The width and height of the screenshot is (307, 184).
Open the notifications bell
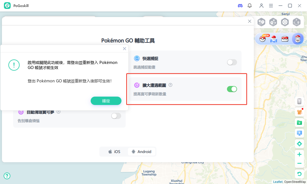point(250,6)
